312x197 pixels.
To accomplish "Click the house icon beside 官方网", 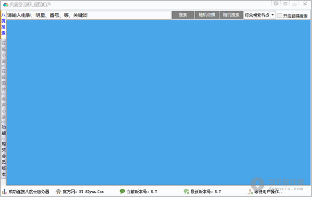I will (x=58, y=191).
